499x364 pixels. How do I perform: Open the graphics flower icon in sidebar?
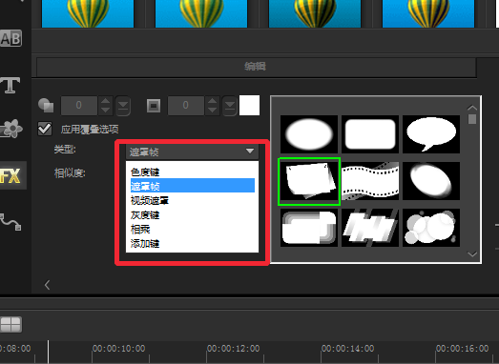point(11,129)
